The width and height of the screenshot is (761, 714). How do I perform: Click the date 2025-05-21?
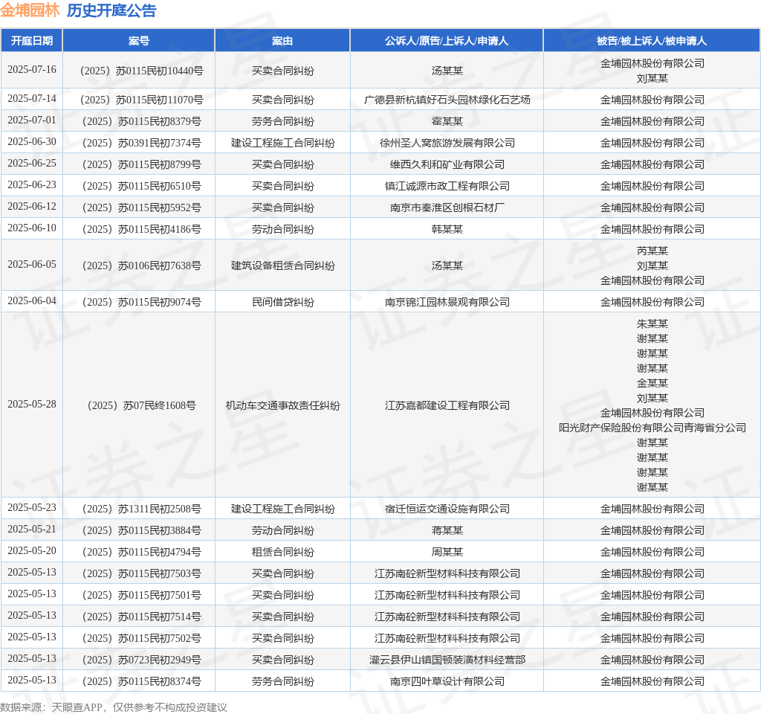coord(31,529)
